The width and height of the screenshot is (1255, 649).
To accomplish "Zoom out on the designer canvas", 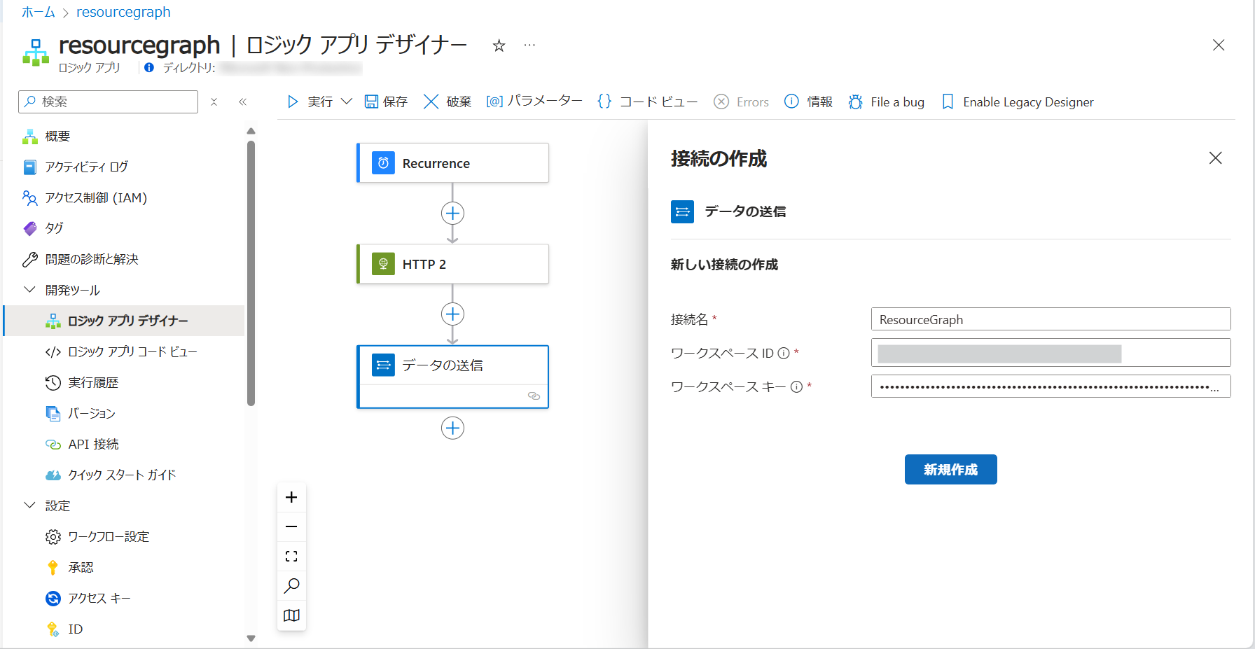I will (291, 526).
